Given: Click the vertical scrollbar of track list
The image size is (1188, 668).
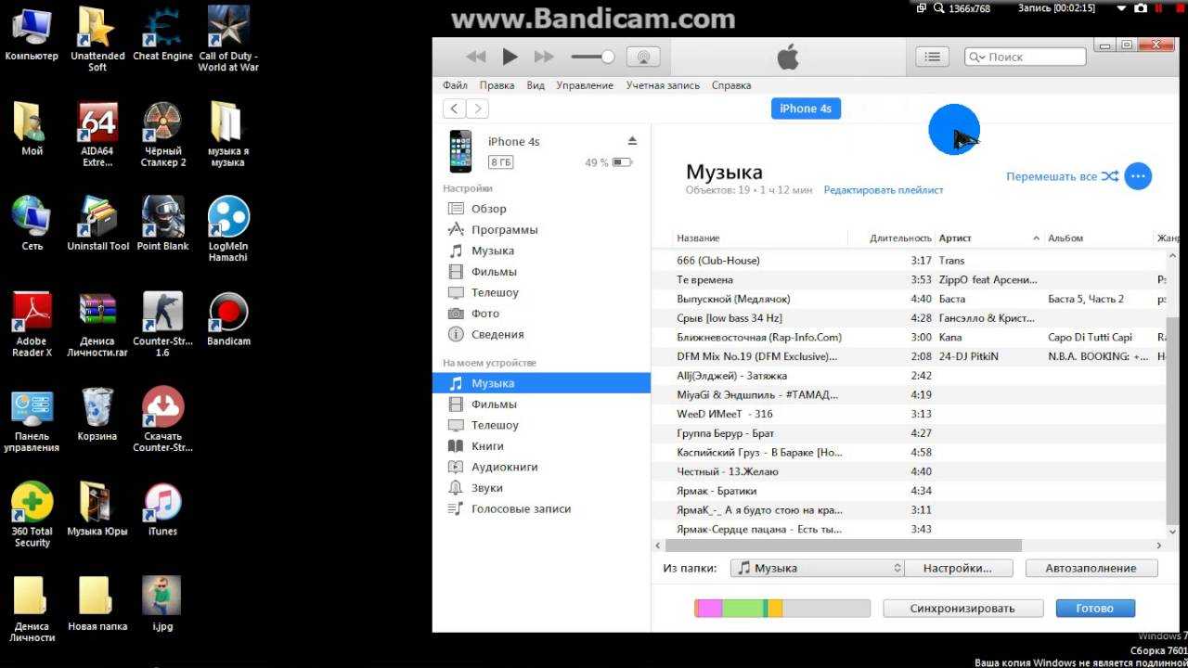Looking at the screenshot, I should pos(1172,420).
